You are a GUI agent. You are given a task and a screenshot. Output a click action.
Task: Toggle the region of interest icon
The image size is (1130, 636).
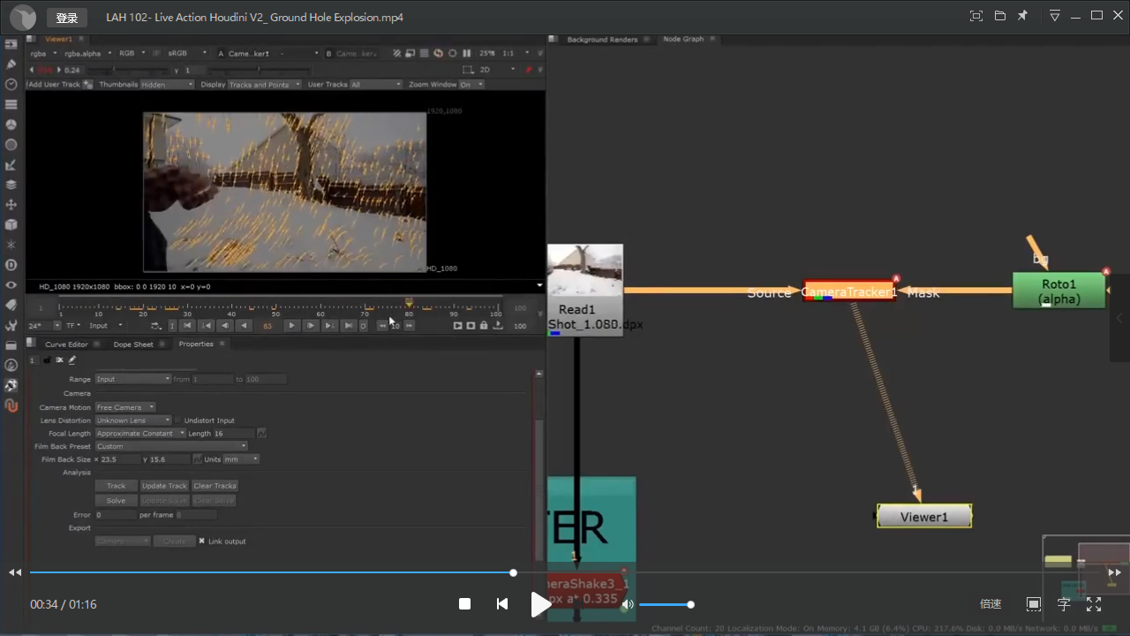(468, 70)
